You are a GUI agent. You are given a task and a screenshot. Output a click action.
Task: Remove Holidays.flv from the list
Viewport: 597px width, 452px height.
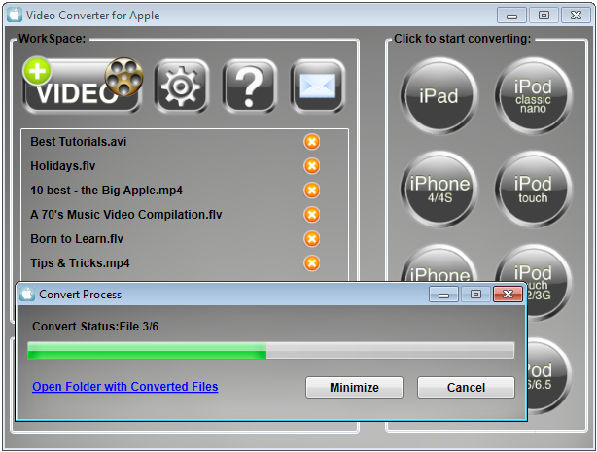click(312, 166)
